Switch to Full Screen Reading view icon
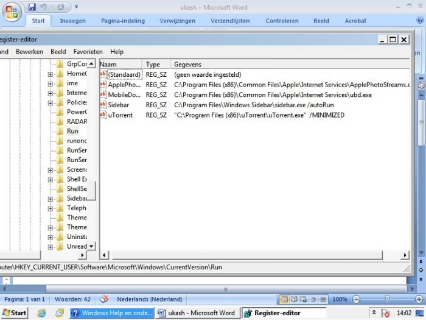The image size is (426, 320). [294, 300]
